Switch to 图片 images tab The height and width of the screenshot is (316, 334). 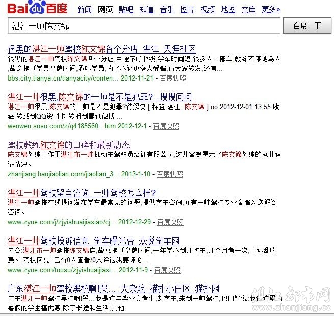click(188, 10)
